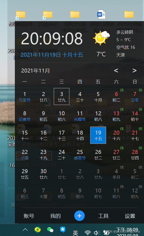Select November 1 万圣节
The width and height of the screenshot is (144, 236).
tap(25, 96)
